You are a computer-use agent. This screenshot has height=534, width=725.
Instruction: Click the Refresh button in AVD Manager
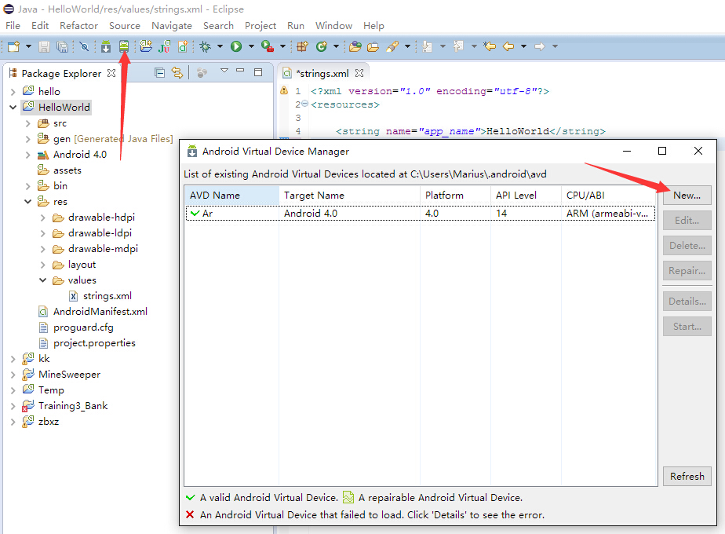click(x=687, y=476)
